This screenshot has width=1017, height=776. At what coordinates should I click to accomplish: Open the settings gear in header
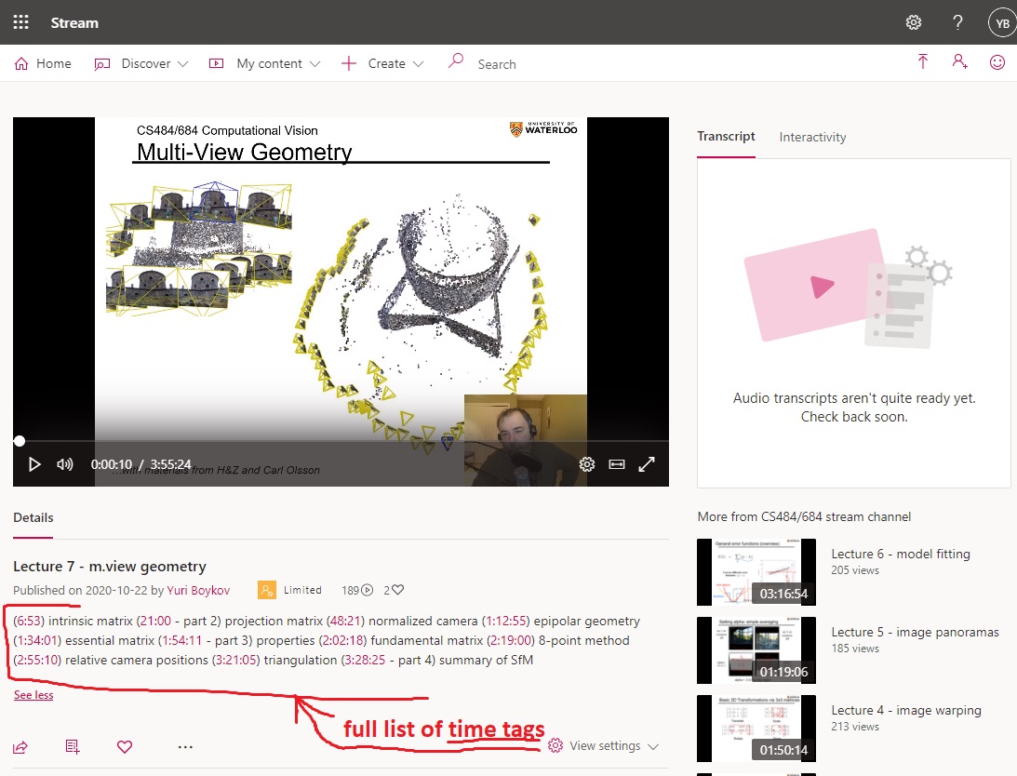914,22
